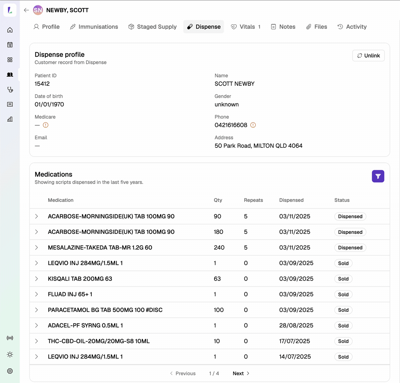Expand the KISQALI TAB 200MG row
Screen dimensions: 400x383
[x=37, y=279]
